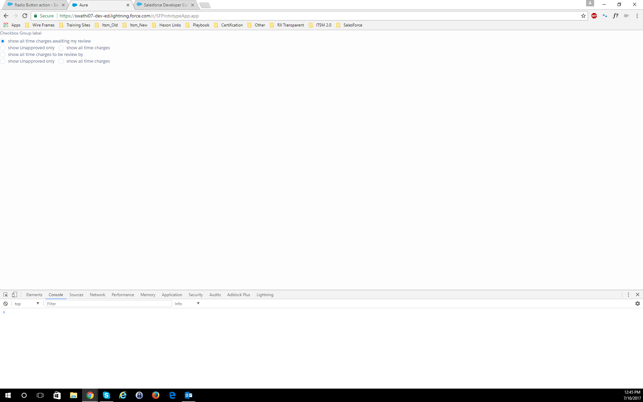The height and width of the screenshot is (402, 643).
Task: Click the Adblock Plus extension icon
Action: 594,16
